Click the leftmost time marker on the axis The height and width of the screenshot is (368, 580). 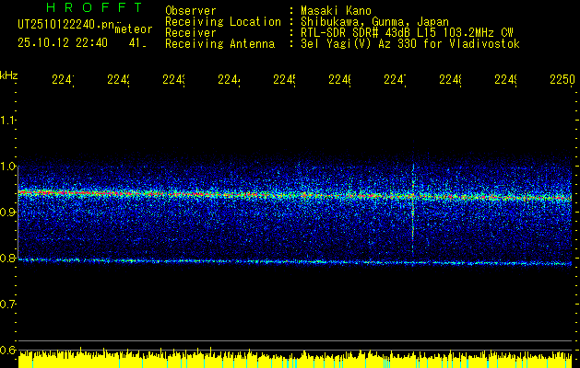pyautogui.click(x=63, y=80)
